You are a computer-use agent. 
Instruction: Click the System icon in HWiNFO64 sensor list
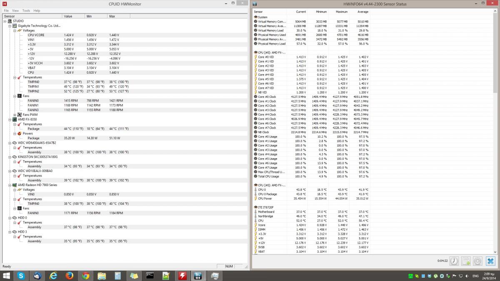coord(255,17)
